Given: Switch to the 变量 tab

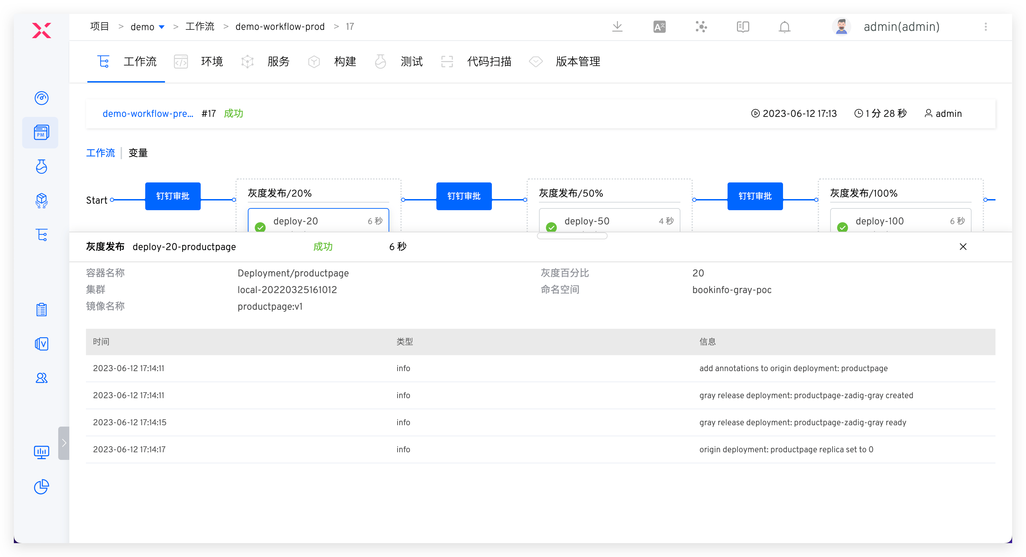Looking at the screenshot, I should point(138,153).
